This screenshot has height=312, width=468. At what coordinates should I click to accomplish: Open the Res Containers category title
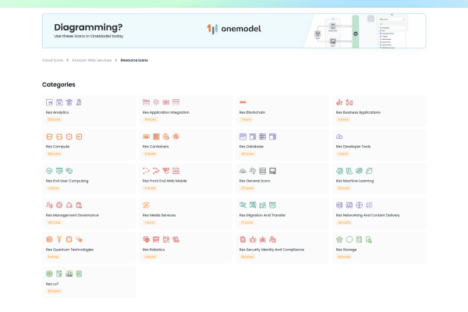coord(155,147)
